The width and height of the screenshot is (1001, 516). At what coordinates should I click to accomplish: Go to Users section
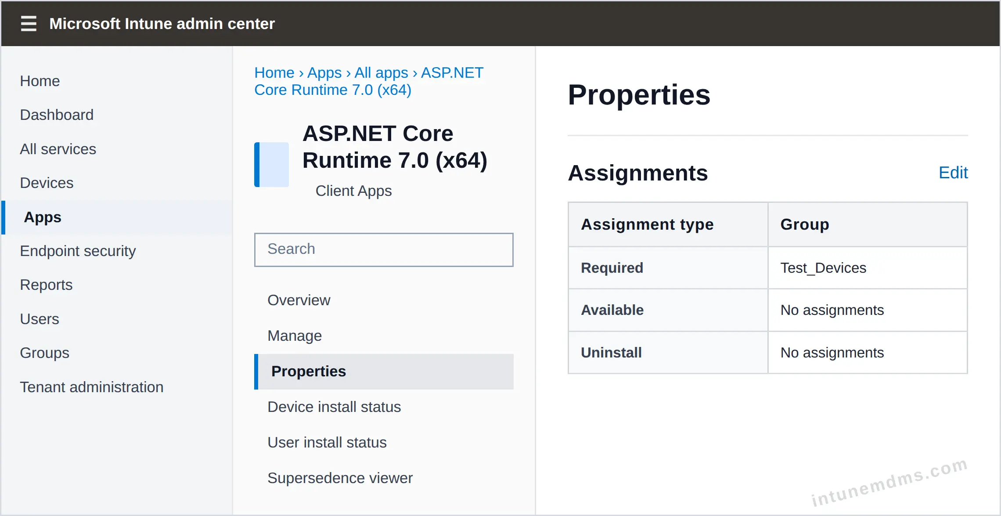click(x=40, y=319)
